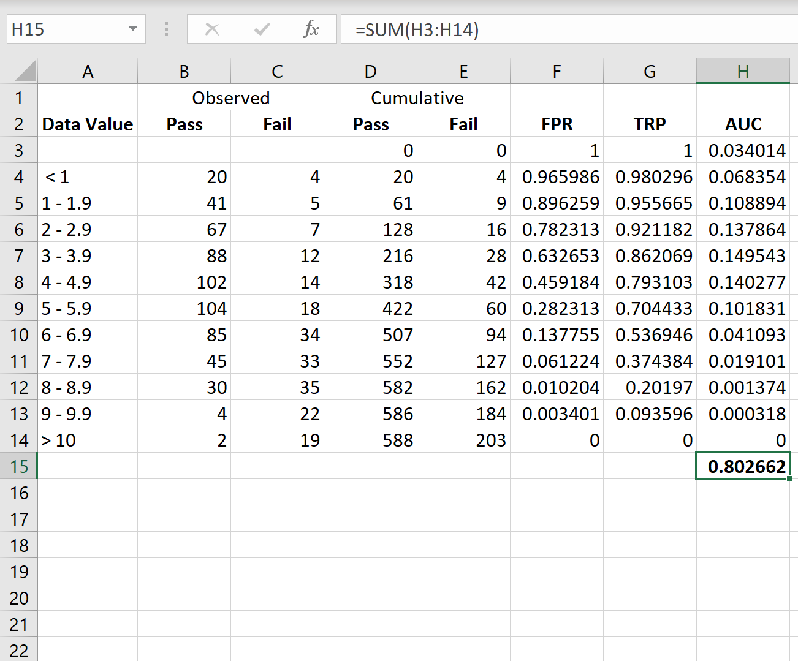Click observed pass value 102

tap(184, 282)
